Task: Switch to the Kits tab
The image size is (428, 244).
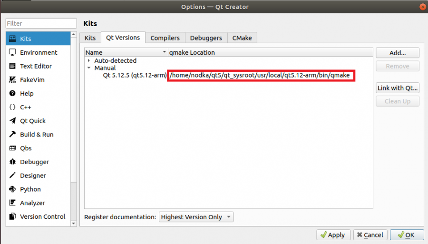Action: [x=90, y=38]
